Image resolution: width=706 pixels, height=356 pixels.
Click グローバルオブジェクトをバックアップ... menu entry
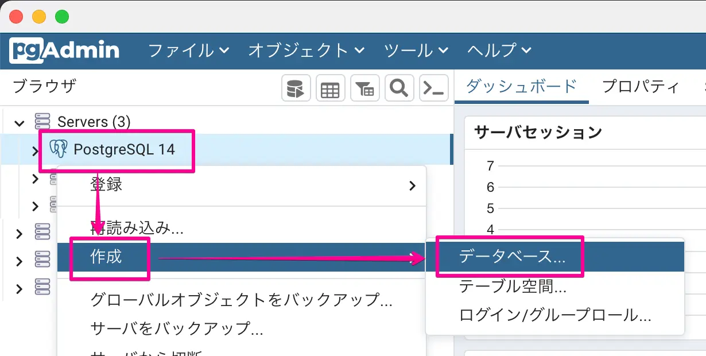pos(241,300)
